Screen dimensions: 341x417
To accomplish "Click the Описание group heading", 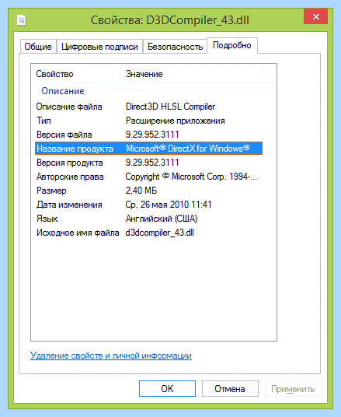I will tap(63, 91).
